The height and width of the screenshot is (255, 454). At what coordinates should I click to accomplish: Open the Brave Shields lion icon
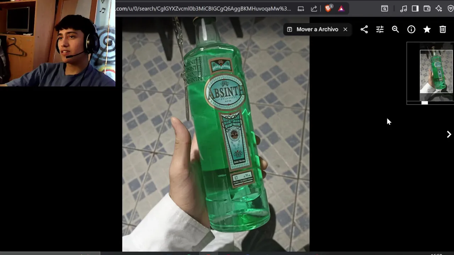pos(328,8)
